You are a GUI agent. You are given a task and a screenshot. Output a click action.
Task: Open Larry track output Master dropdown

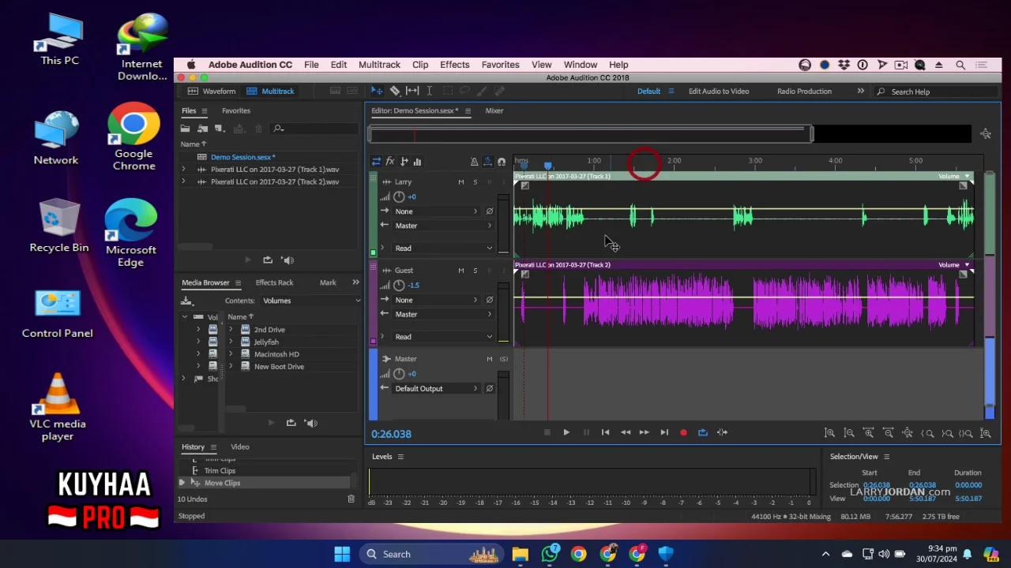click(x=443, y=226)
